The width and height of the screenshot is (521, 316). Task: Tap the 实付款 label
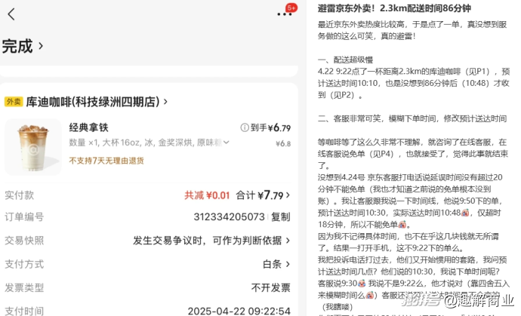pyautogui.click(x=20, y=195)
